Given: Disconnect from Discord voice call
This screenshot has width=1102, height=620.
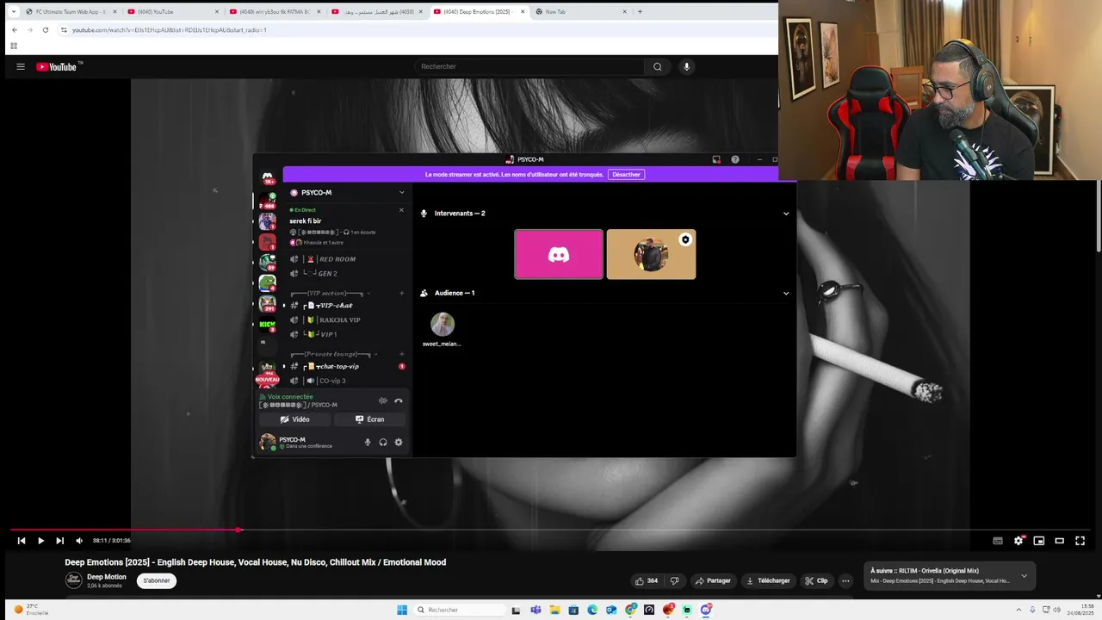Looking at the screenshot, I should coord(399,400).
